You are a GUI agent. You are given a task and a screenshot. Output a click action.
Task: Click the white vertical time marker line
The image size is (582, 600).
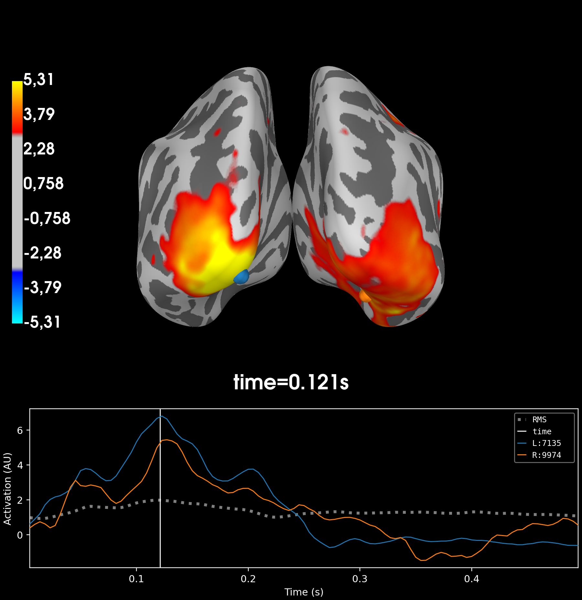click(160, 517)
